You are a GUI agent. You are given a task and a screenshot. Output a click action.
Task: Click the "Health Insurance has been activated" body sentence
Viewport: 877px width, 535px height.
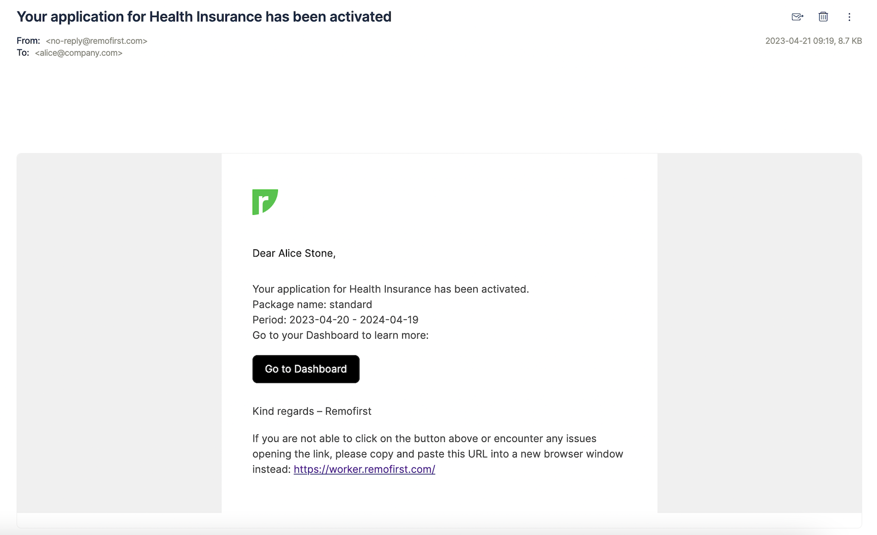[391, 289]
